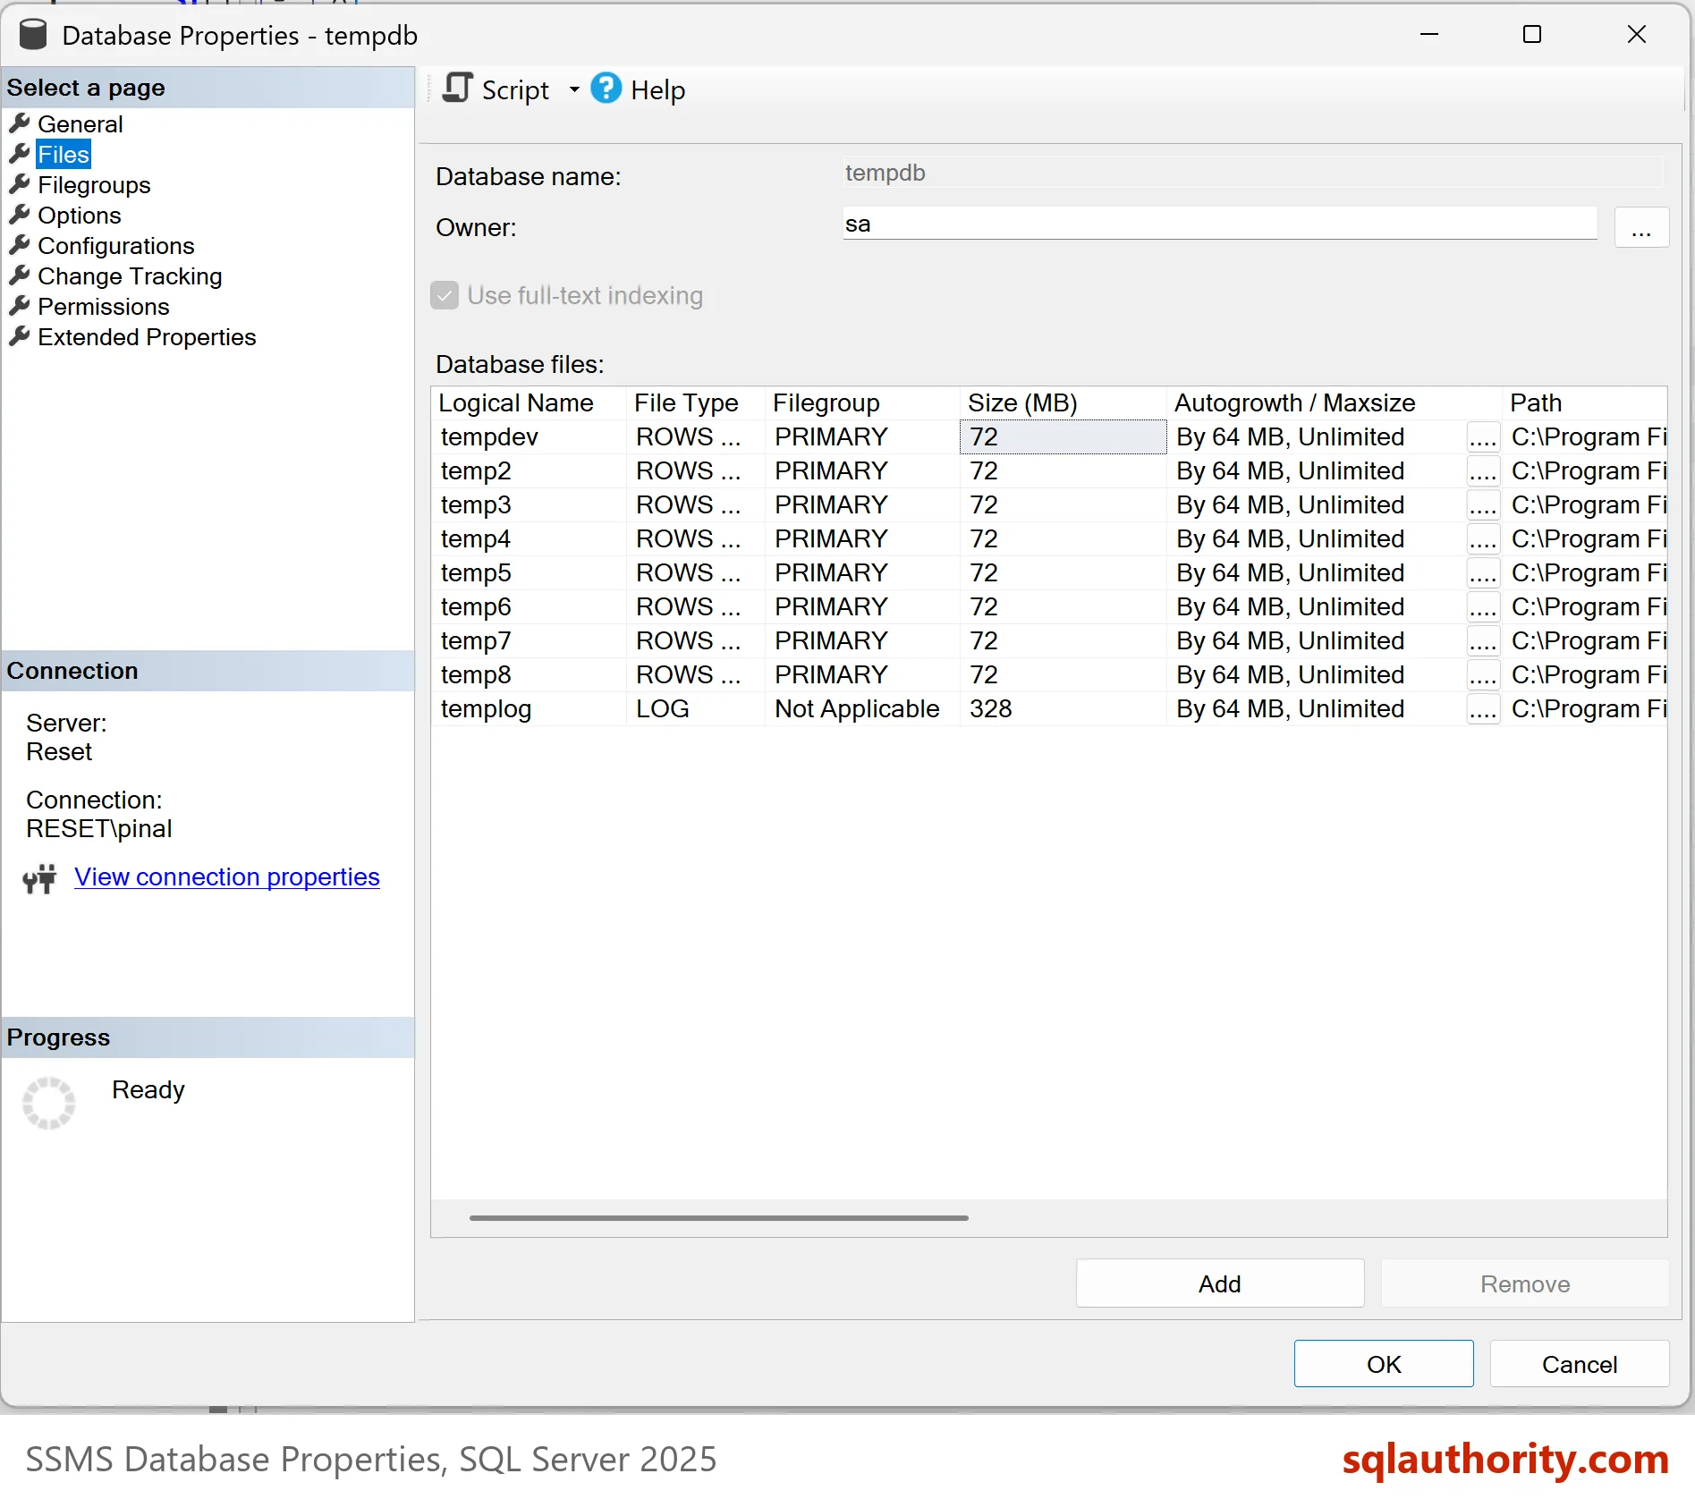Viewport: 1695px width, 1499px height.
Task: Click the Size (MB) column header
Action: coord(1063,403)
